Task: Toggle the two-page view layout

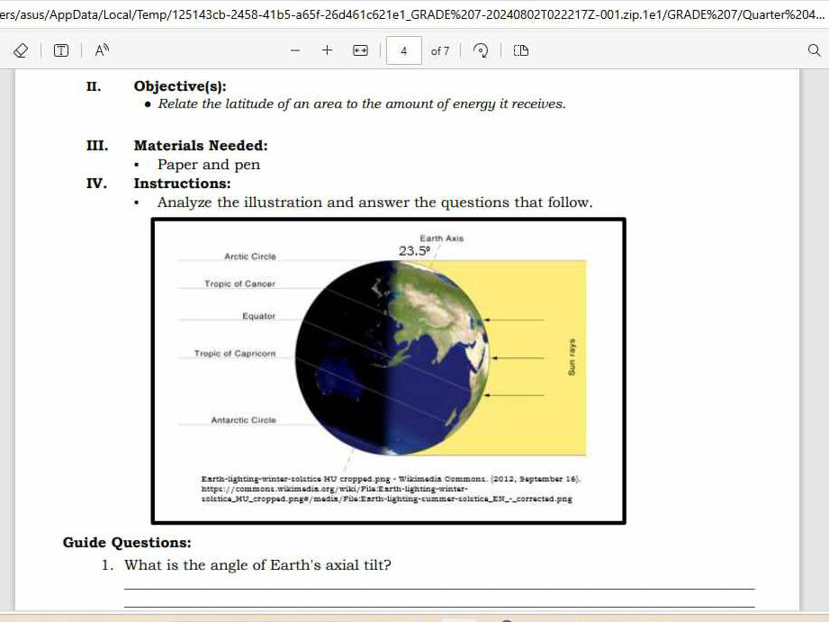Action: (x=519, y=50)
